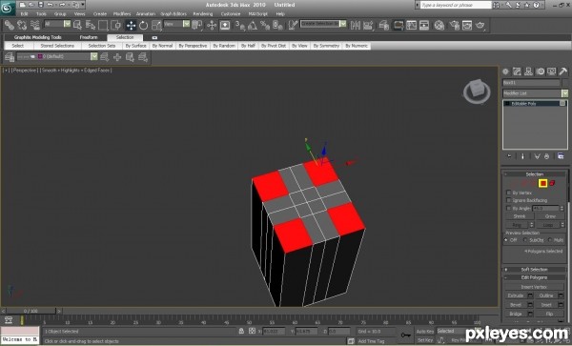Choose the Rectangular Selection Region tool
This screenshot has height=346, width=572.
click(x=103, y=25)
